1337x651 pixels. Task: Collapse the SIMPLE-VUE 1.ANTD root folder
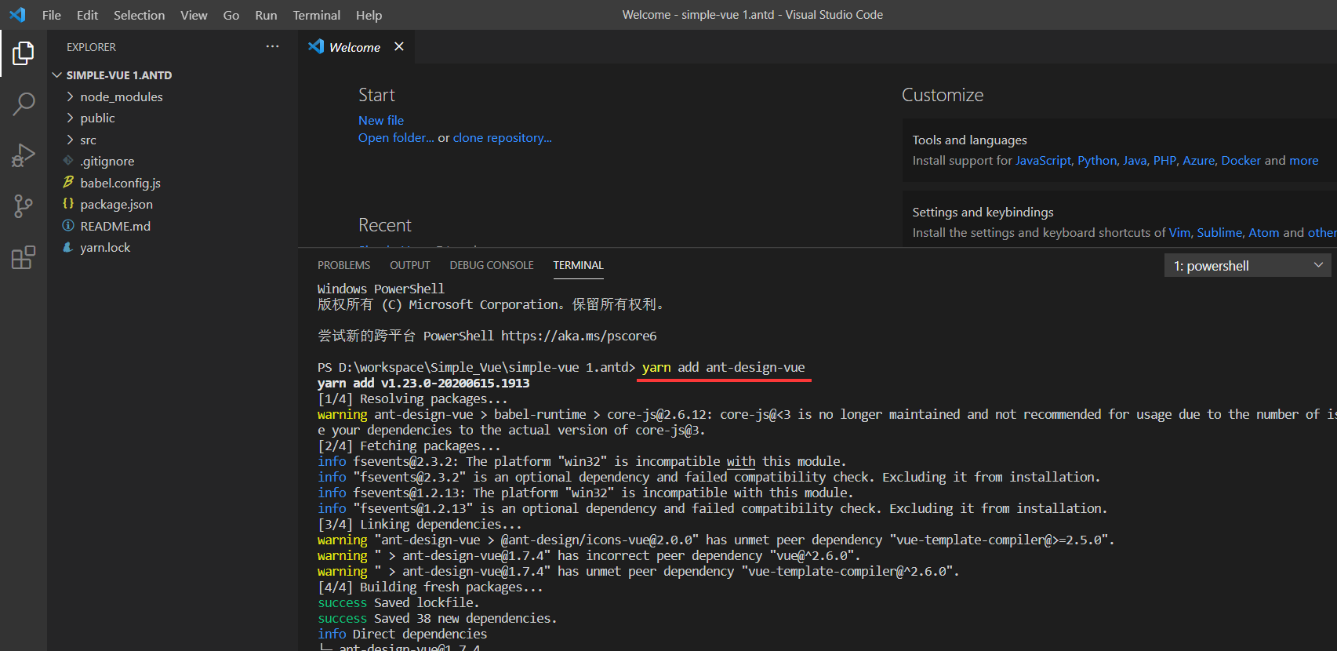[x=56, y=75]
